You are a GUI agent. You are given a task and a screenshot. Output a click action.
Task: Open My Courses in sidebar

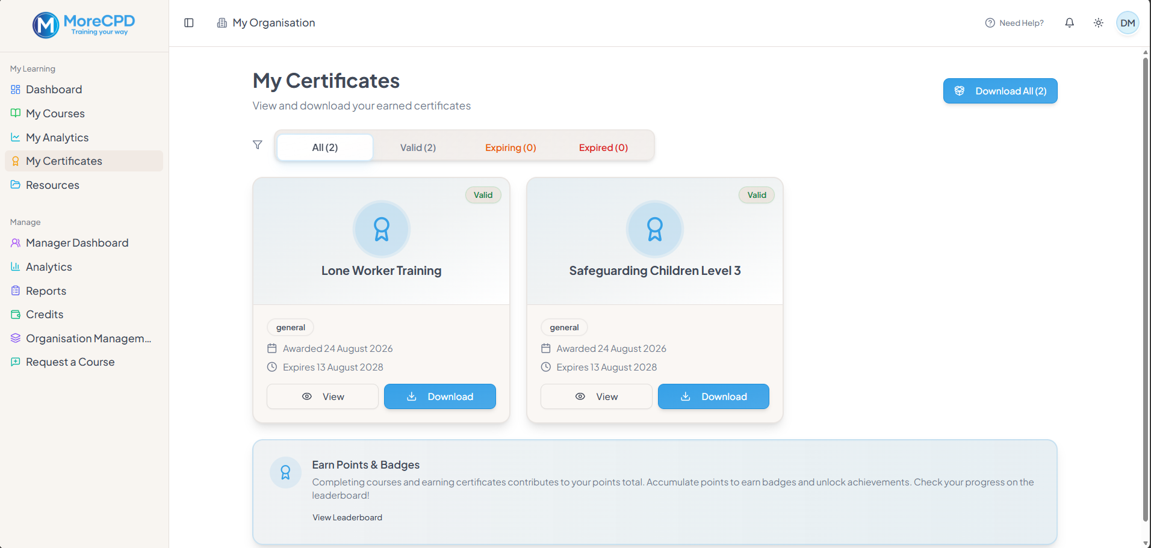point(84,114)
